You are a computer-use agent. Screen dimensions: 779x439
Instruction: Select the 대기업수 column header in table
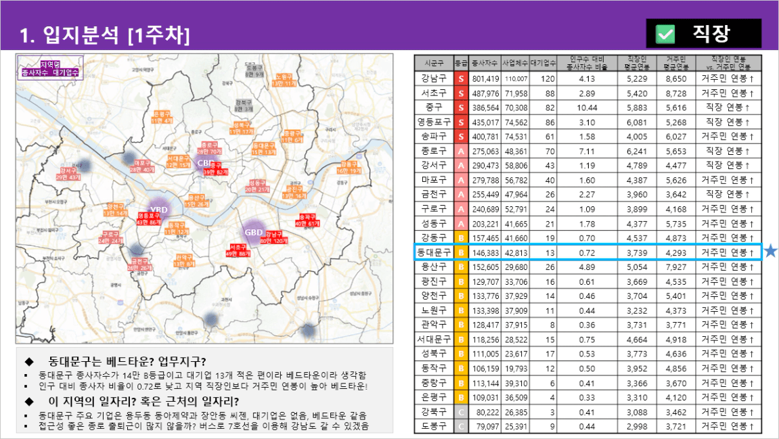(x=542, y=63)
